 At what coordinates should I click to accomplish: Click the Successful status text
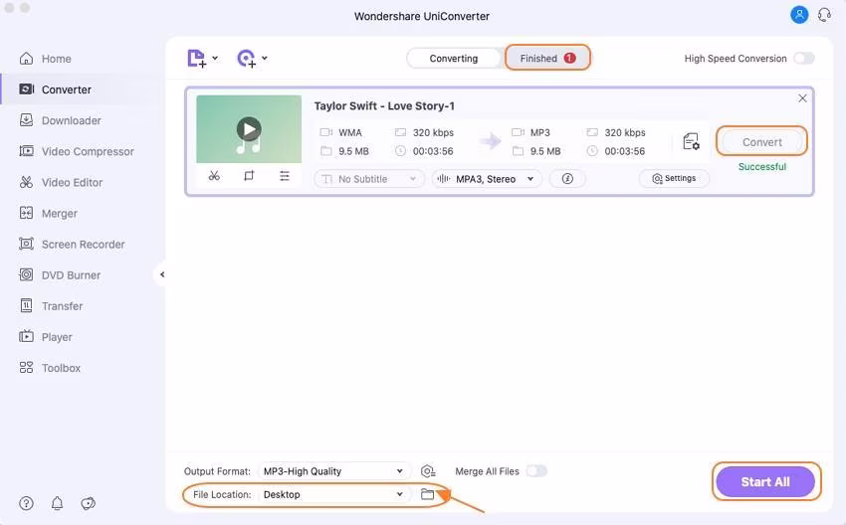761,167
